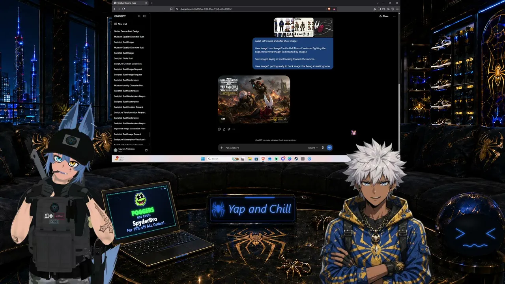Share the generated image via overlay icon
This screenshot has width=505, height=284.
[285, 119]
